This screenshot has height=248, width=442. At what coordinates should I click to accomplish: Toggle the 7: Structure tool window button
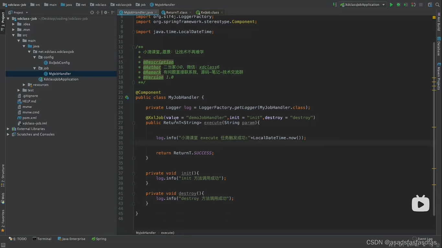(3, 175)
